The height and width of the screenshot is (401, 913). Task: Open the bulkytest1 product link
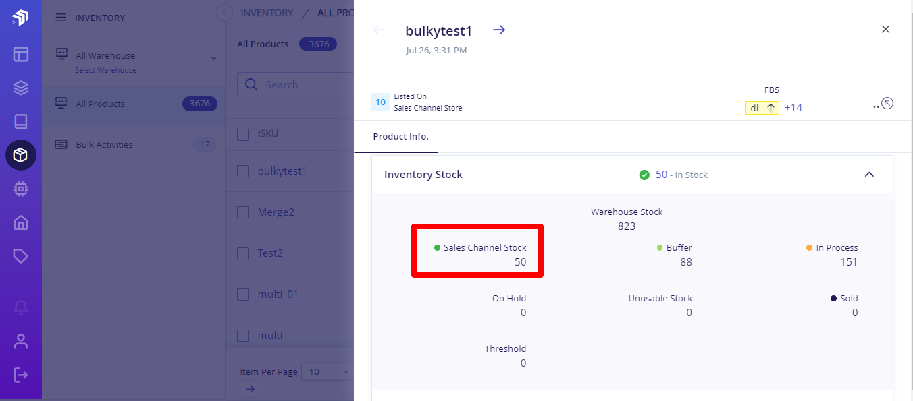pyautogui.click(x=282, y=171)
